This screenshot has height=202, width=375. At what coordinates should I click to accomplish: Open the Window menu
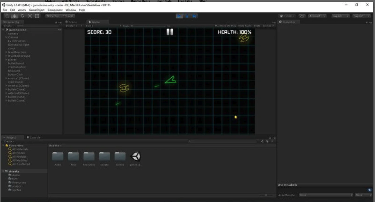tap(71, 10)
